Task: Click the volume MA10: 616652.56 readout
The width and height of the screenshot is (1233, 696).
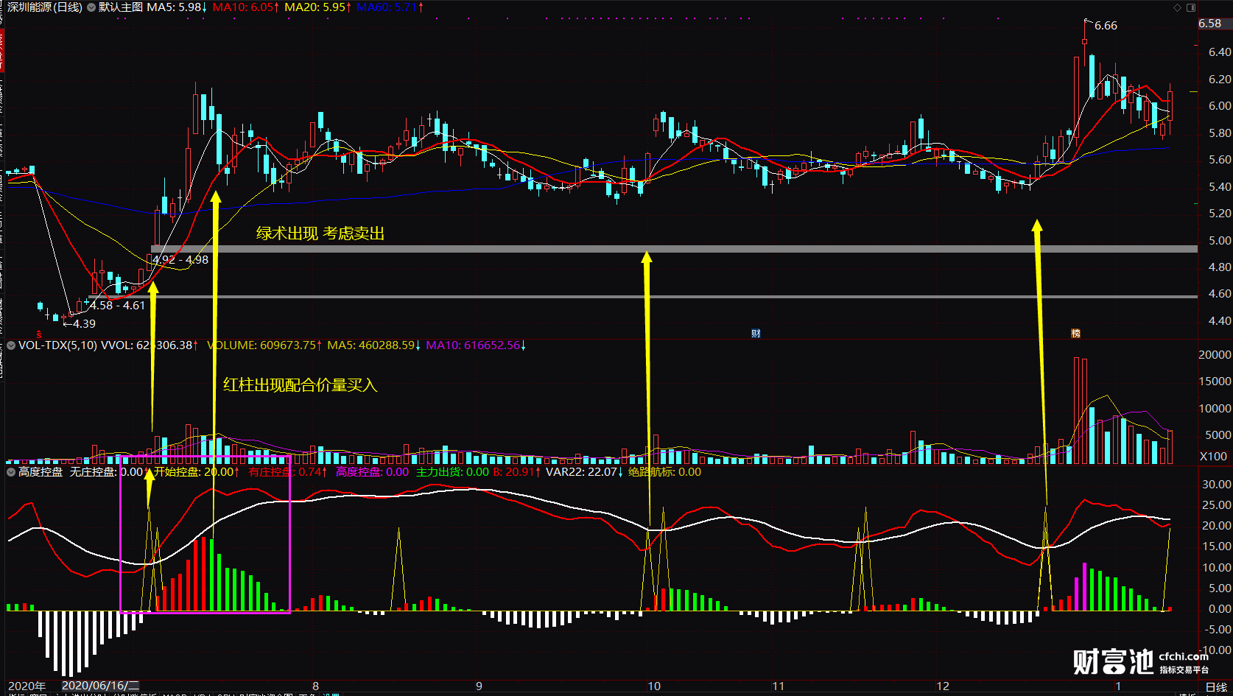Action: pyautogui.click(x=476, y=345)
